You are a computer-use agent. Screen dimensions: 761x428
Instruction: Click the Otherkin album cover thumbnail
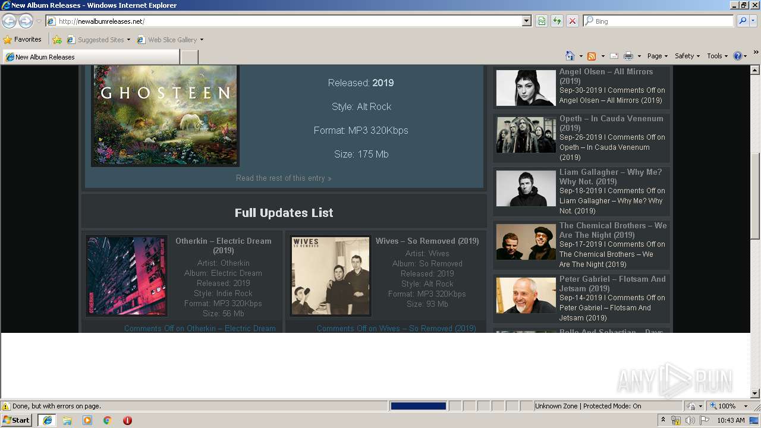coord(127,276)
